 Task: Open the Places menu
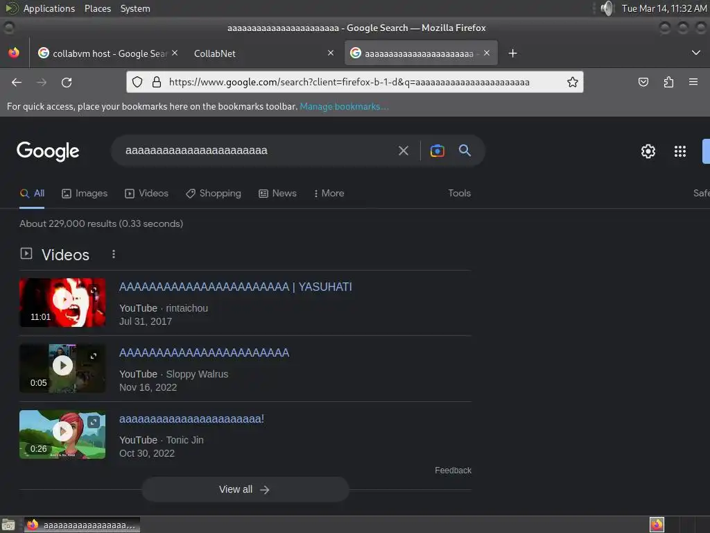(x=97, y=8)
